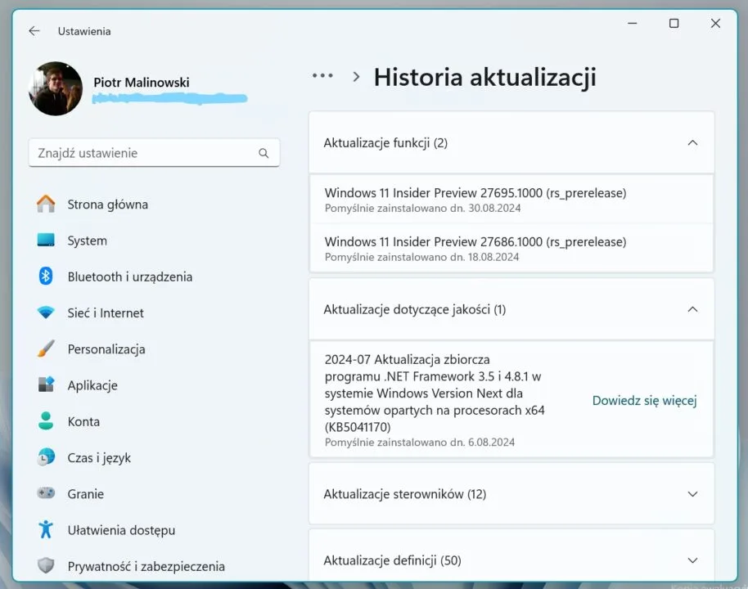Screen dimensions: 748x589
Task: Collapse Aktualizacje dotyczące jakości section
Action: pos(692,309)
